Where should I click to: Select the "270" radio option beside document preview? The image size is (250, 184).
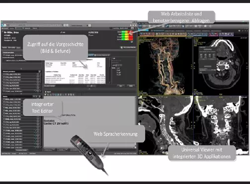(x=117, y=75)
